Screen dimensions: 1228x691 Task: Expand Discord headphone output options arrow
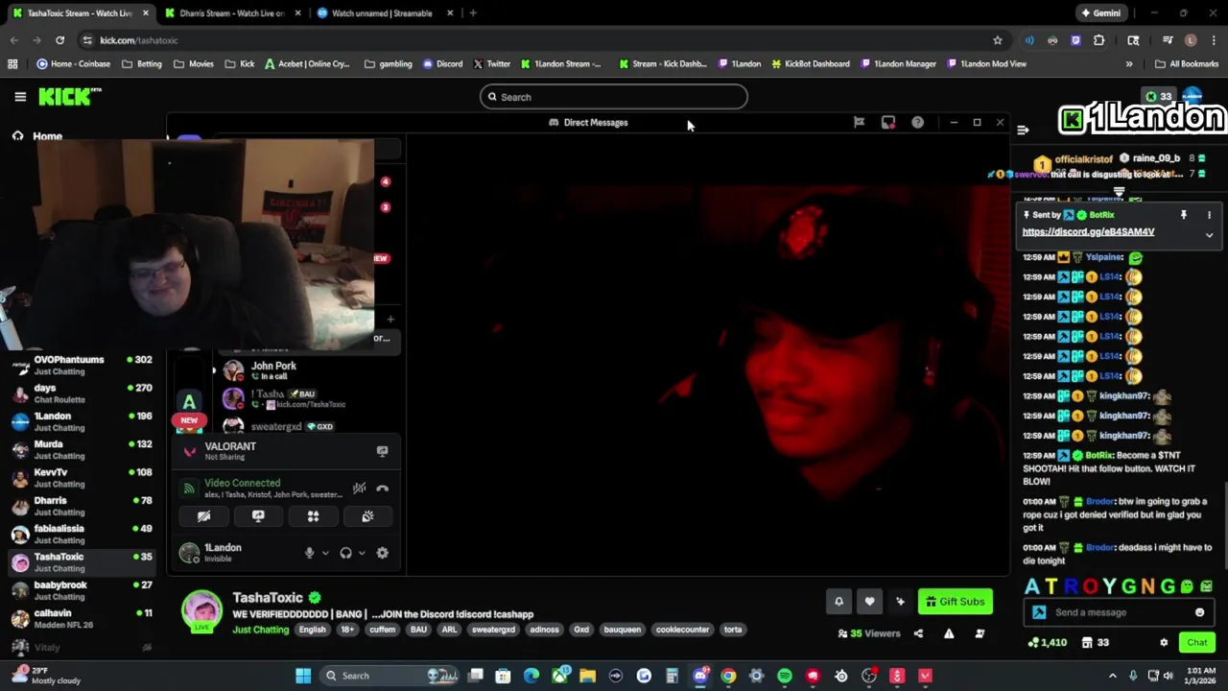tap(362, 553)
